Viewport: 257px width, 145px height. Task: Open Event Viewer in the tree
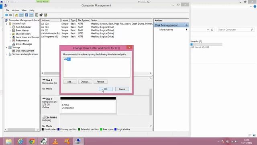coord(22,31)
